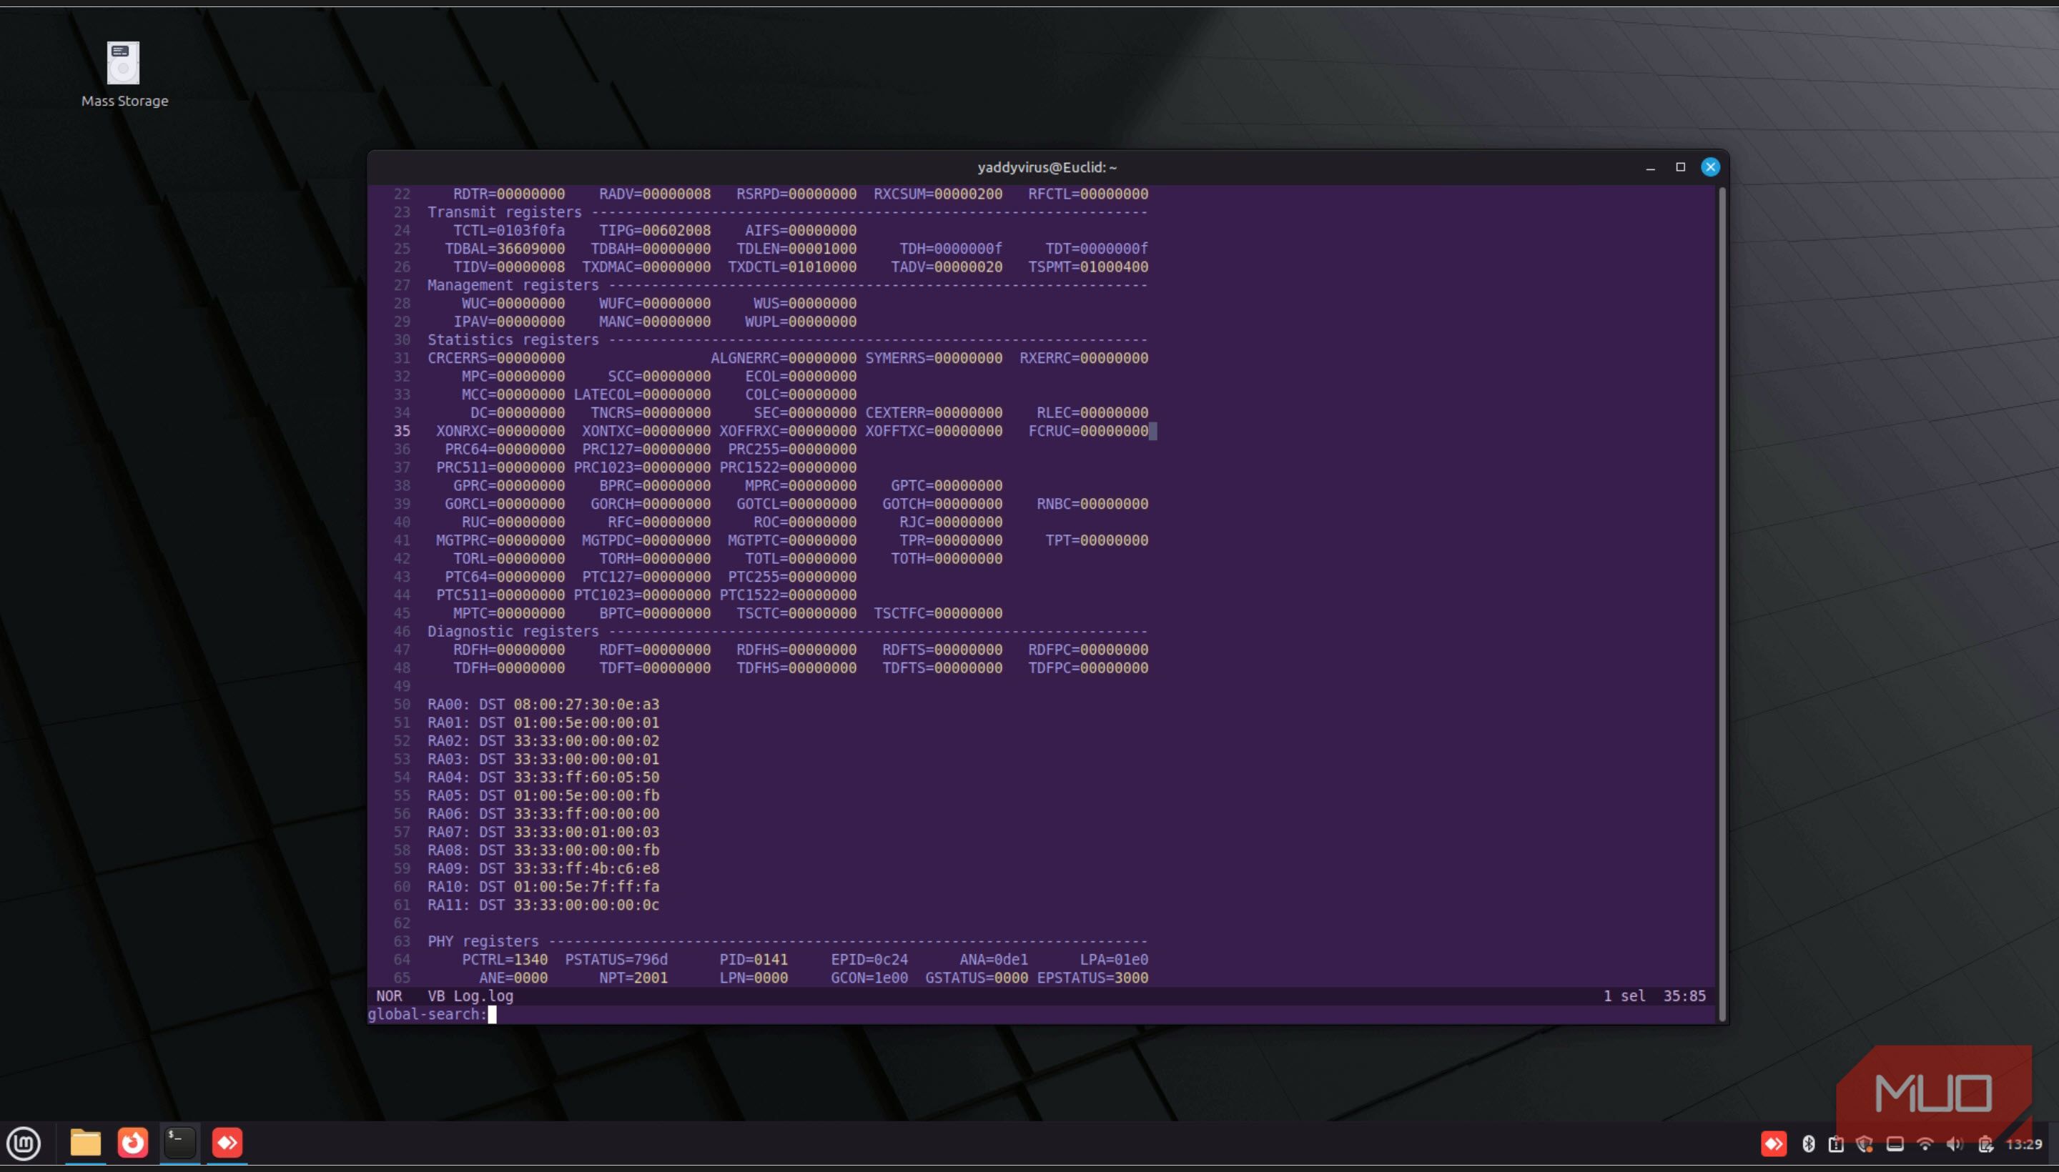
Task: Close the terminal window
Action: [1710, 167]
